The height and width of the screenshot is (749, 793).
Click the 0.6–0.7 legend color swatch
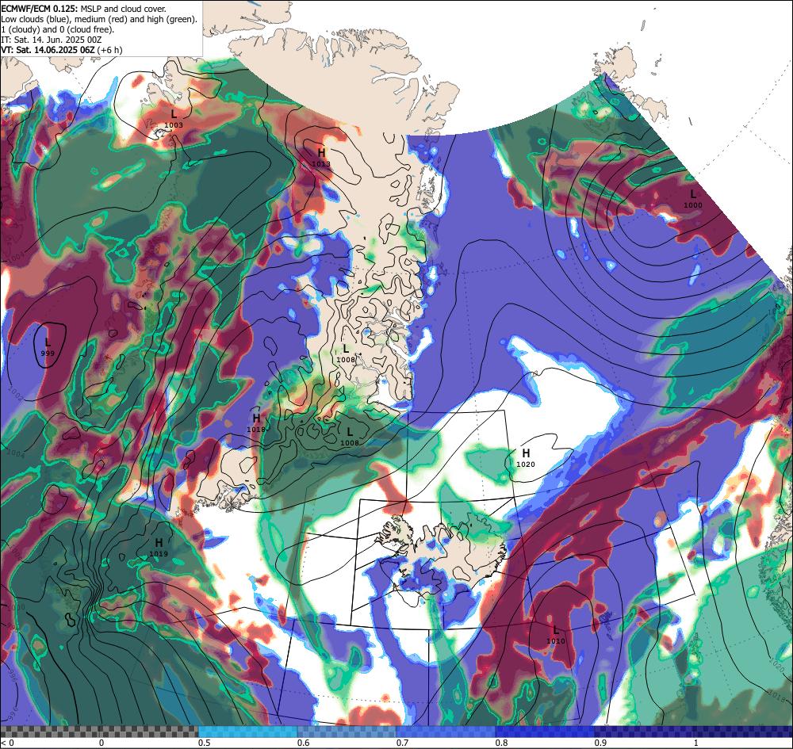pyautogui.click(x=347, y=732)
